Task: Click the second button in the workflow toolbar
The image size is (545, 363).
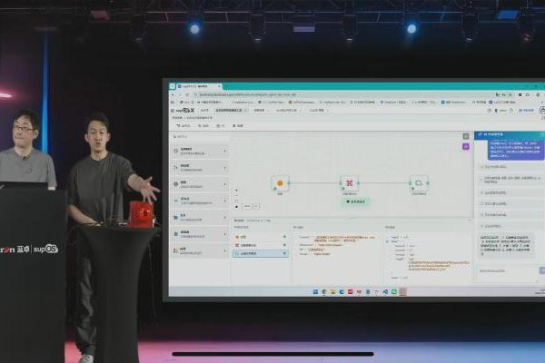Action: (203, 126)
